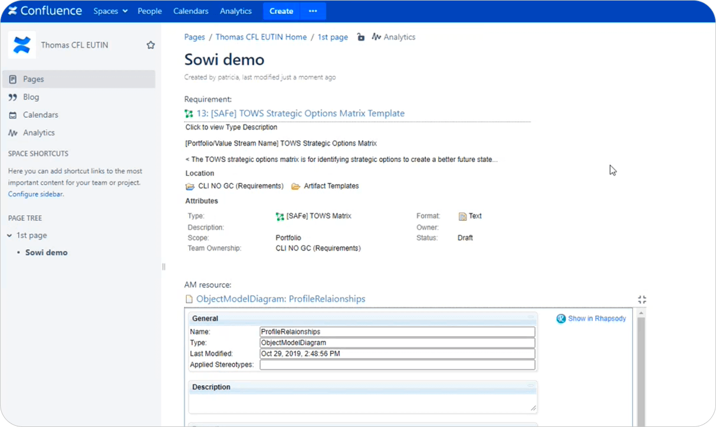The width and height of the screenshot is (716, 427).
Task: Open Calendars from the top navigation
Action: (191, 11)
